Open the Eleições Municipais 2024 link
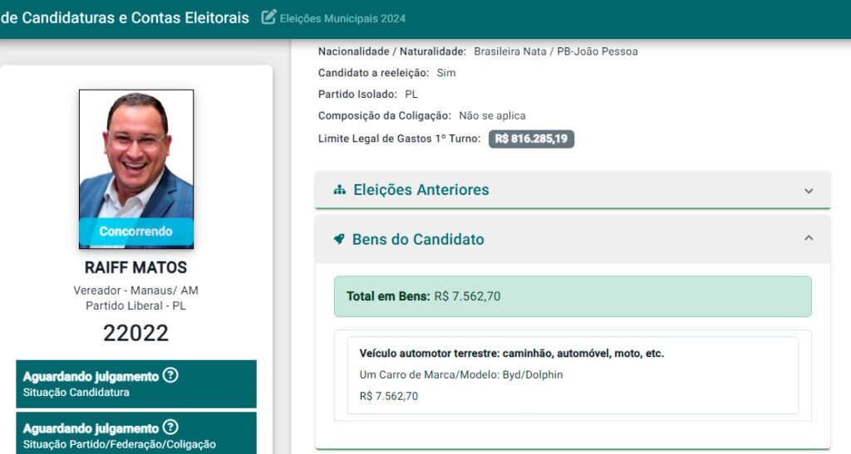 click(x=342, y=18)
